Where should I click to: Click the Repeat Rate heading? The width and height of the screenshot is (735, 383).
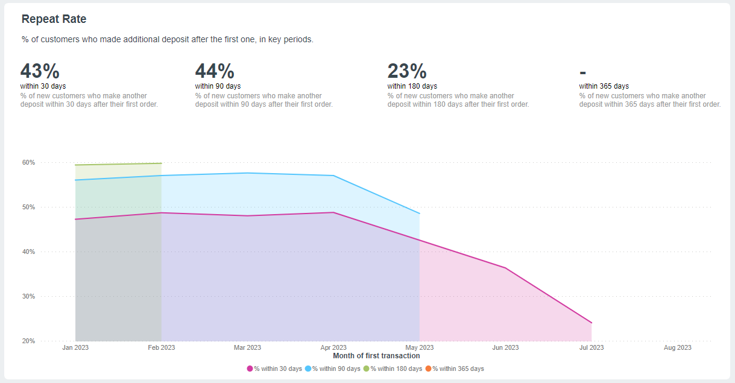point(54,19)
